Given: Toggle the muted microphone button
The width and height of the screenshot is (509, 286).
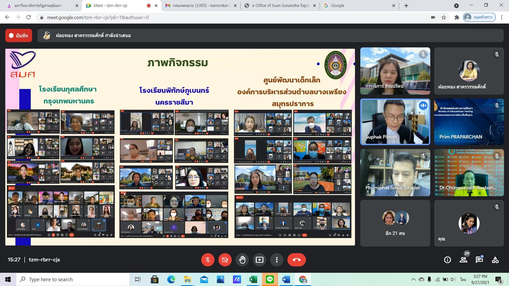Looking at the screenshot, I should pyautogui.click(x=208, y=260).
